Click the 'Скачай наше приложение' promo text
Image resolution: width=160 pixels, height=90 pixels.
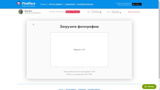(123, 4)
